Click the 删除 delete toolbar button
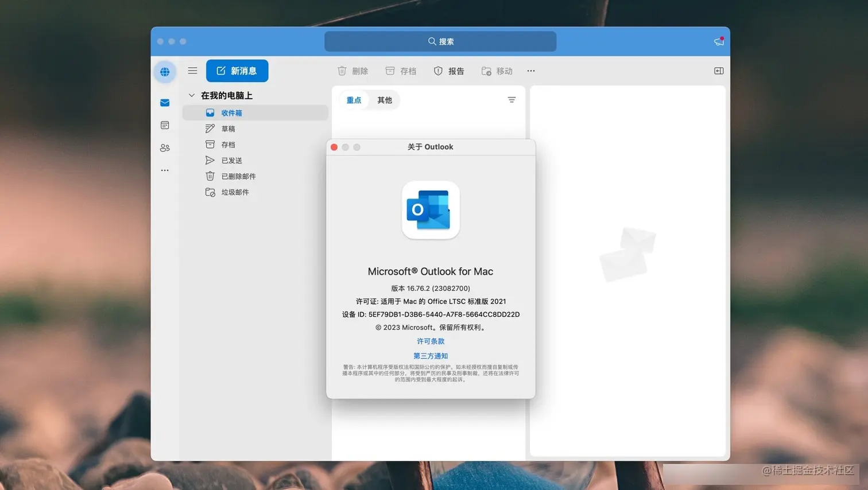This screenshot has height=490, width=868. click(352, 71)
